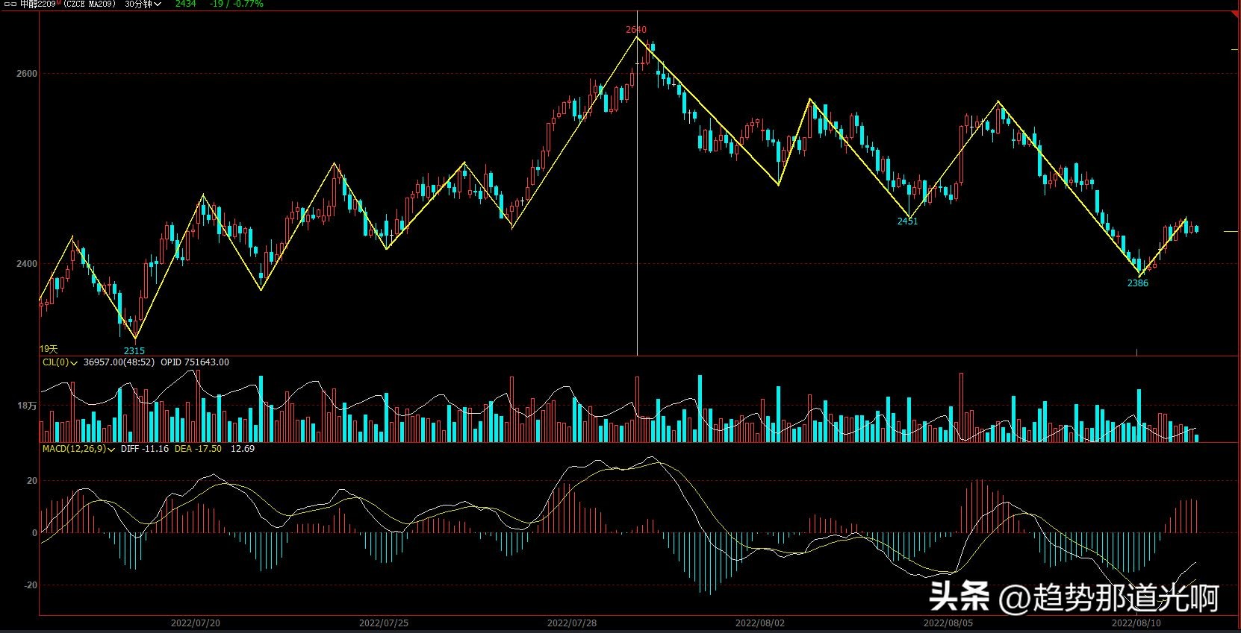Click the MACD axis label 20
The image size is (1241, 633).
click(x=32, y=481)
